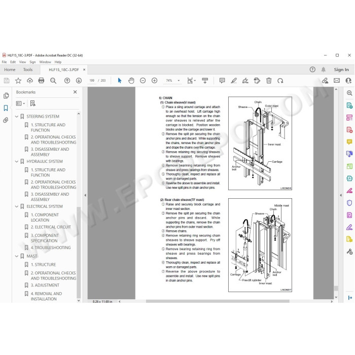Choose the Selection arrow tool

point(120,81)
